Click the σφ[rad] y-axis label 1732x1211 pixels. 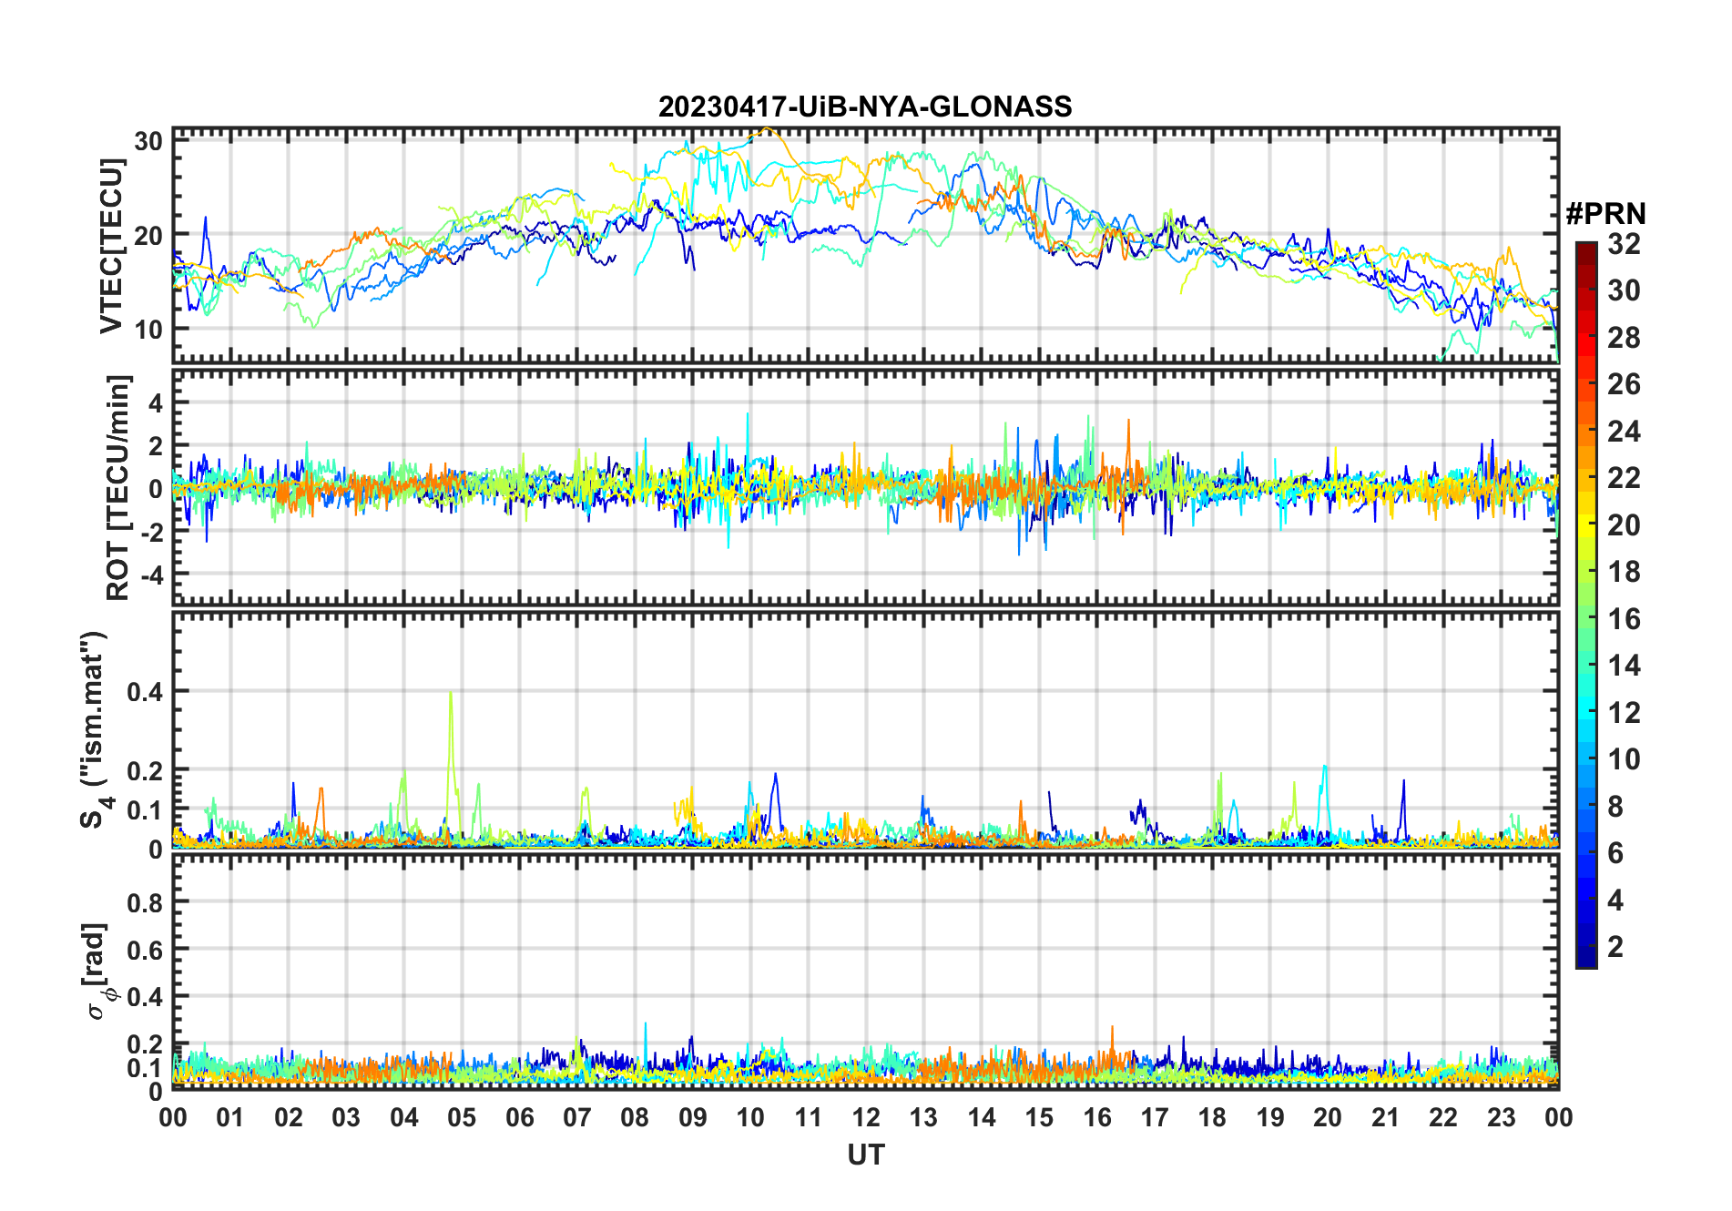tap(98, 972)
